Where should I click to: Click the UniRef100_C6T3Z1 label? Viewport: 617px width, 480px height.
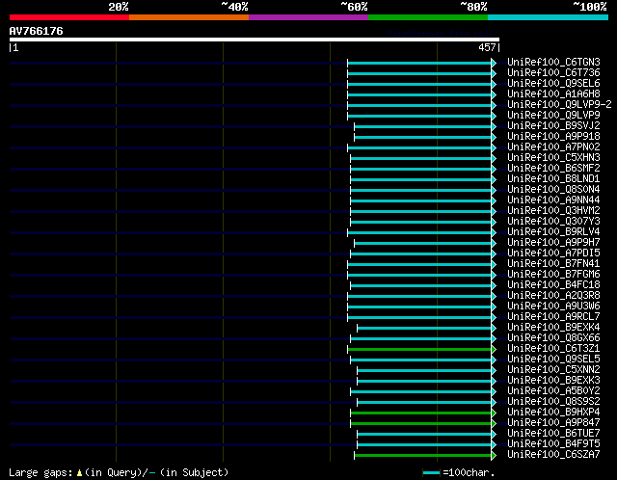point(553,349)
